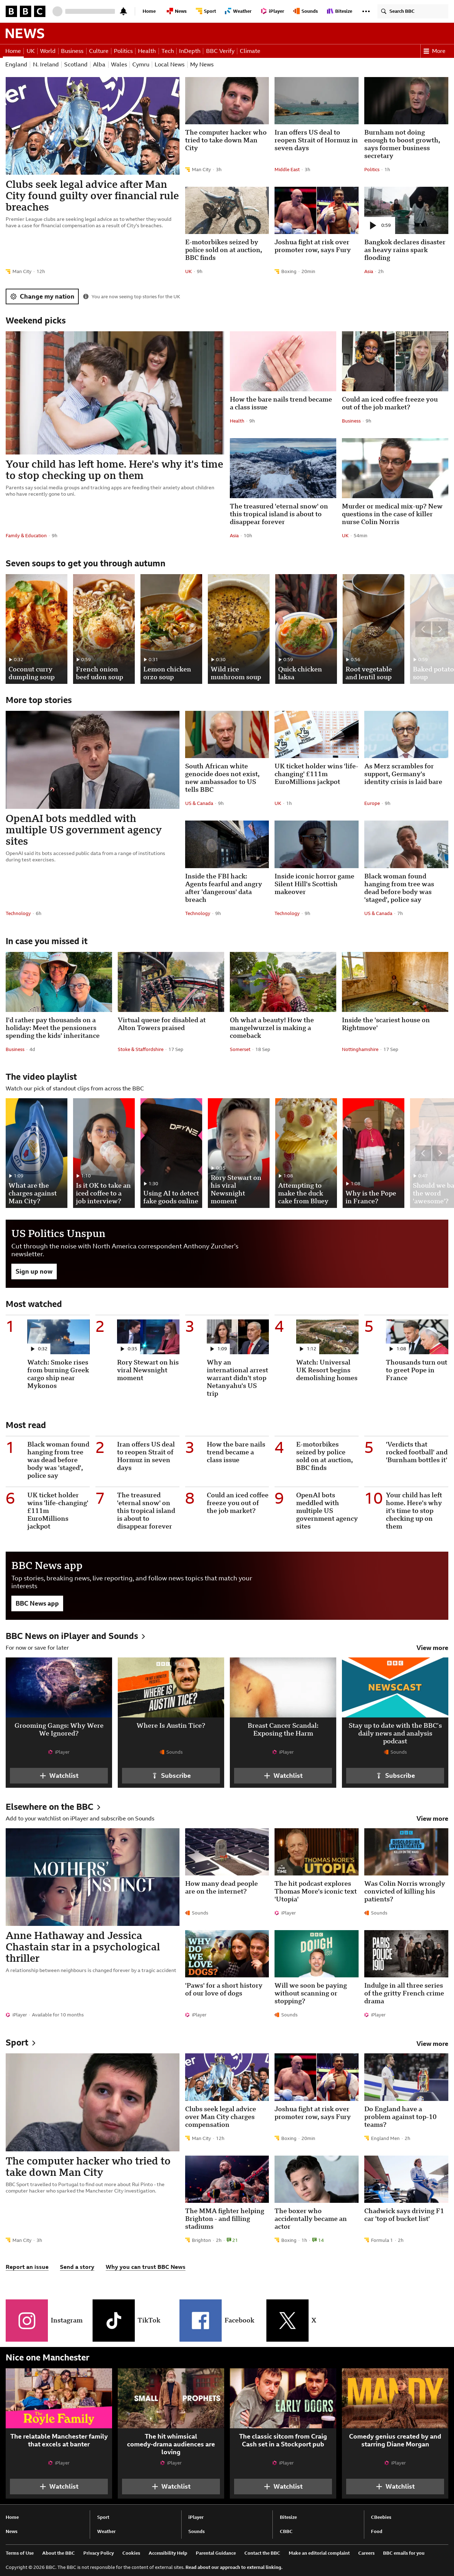The width and height of the screenshot is (454, 2576).
Task: Click next arrow in video playlist carousel
Action: coord(440,1153)
